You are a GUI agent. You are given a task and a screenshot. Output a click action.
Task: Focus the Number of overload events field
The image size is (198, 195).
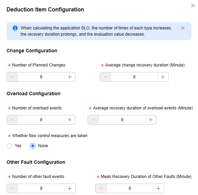coord(41,120)
